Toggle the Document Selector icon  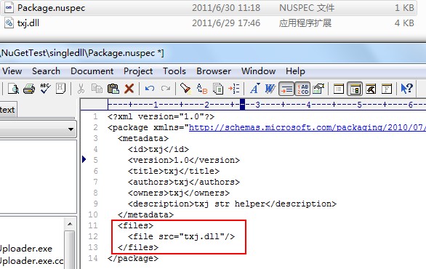(339, 89)
